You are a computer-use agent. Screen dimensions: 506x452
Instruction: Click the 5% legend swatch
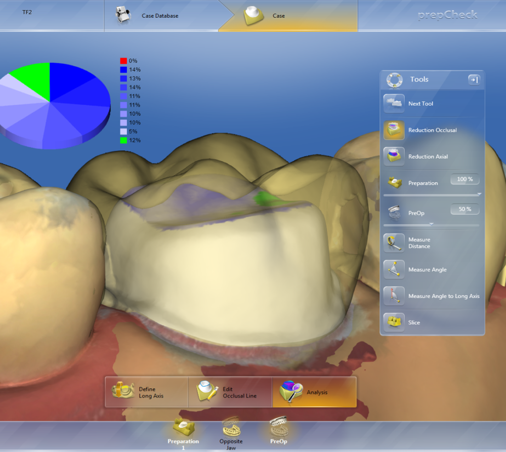[123, 132]
